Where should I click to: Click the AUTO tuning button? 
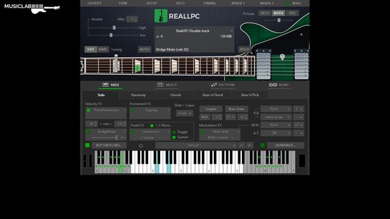point(144,49)
